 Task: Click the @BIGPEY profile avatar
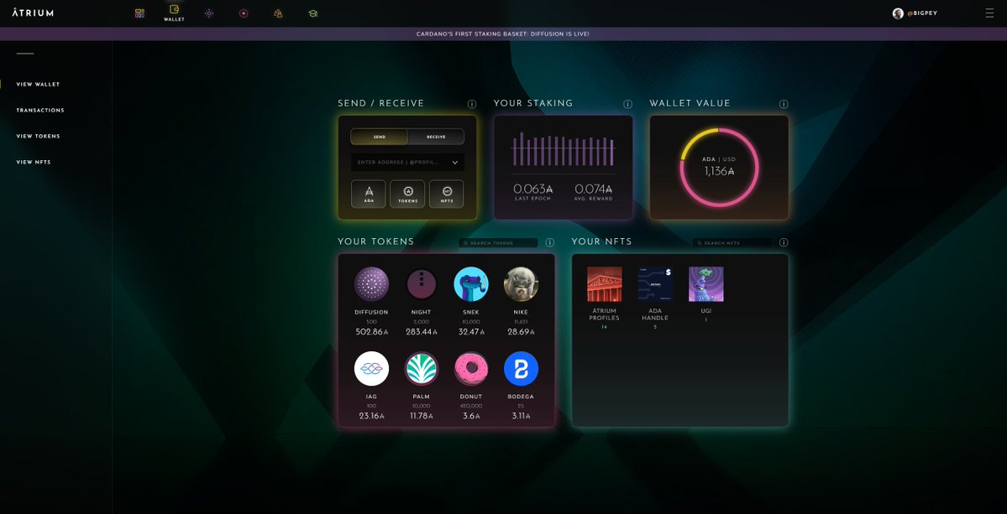(898, 13)
